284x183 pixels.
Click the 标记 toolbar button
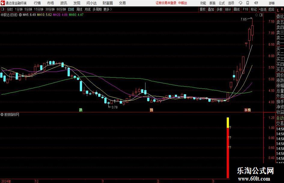click(254, 9)
